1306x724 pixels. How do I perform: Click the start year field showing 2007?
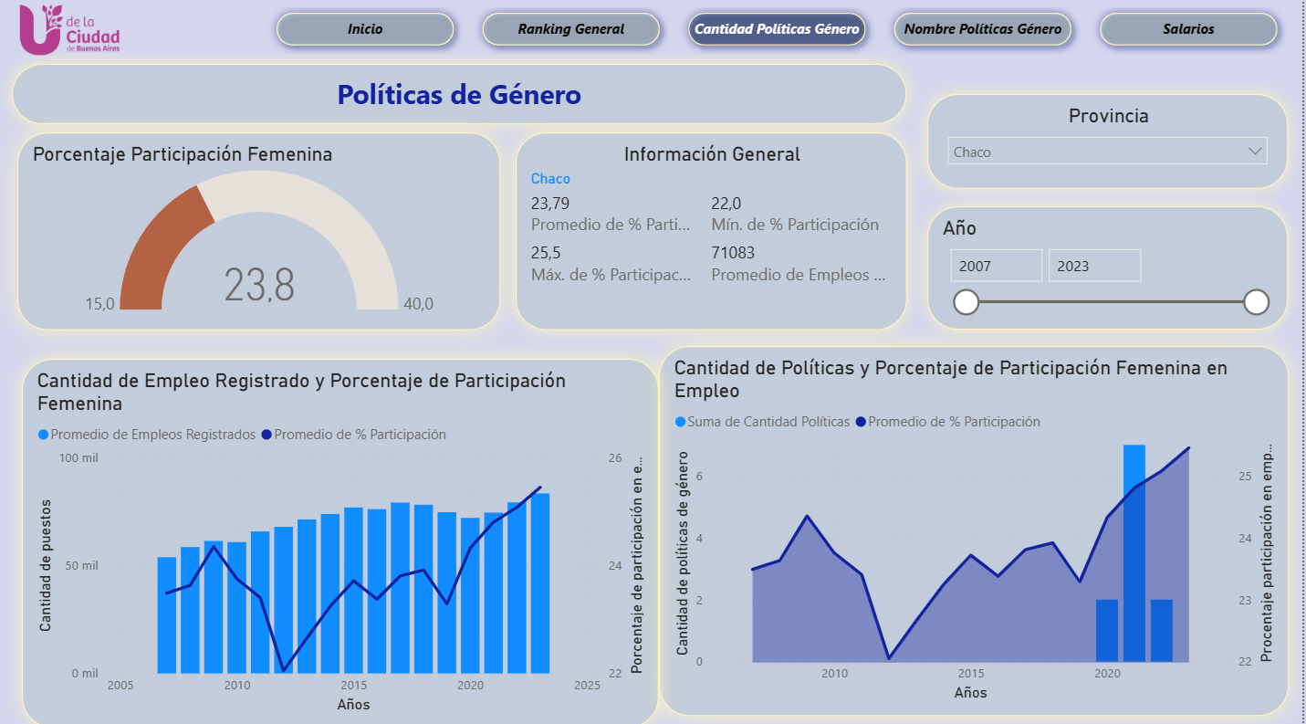pos(996,266)
